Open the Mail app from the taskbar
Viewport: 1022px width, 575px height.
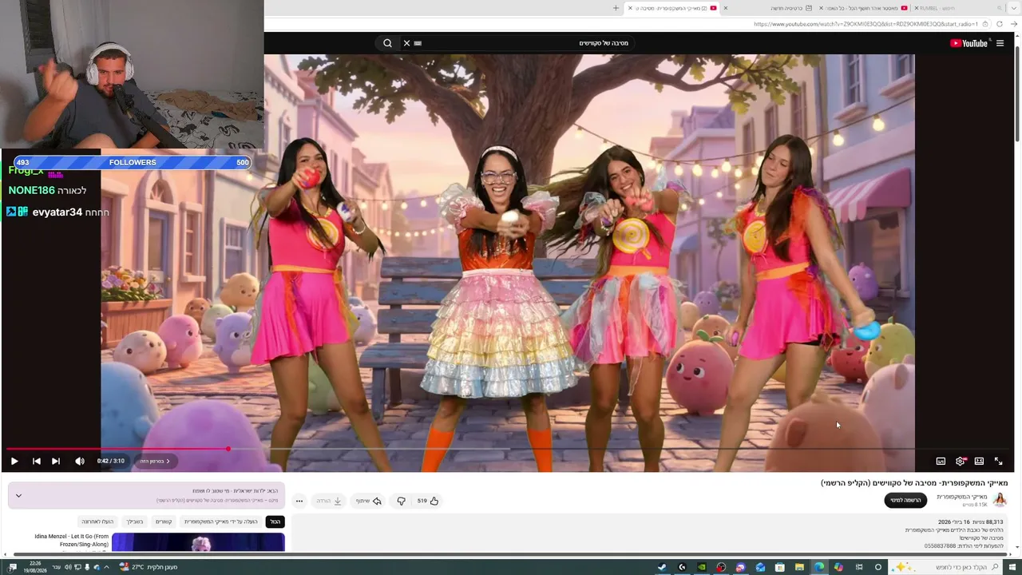[760, 567]
